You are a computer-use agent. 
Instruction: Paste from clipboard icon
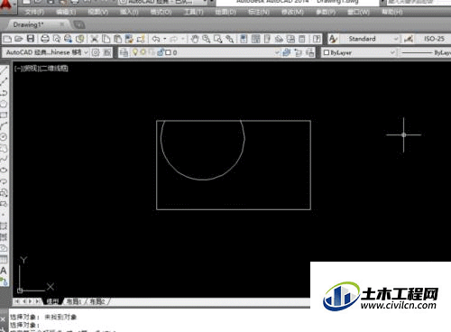pos(117,39)
